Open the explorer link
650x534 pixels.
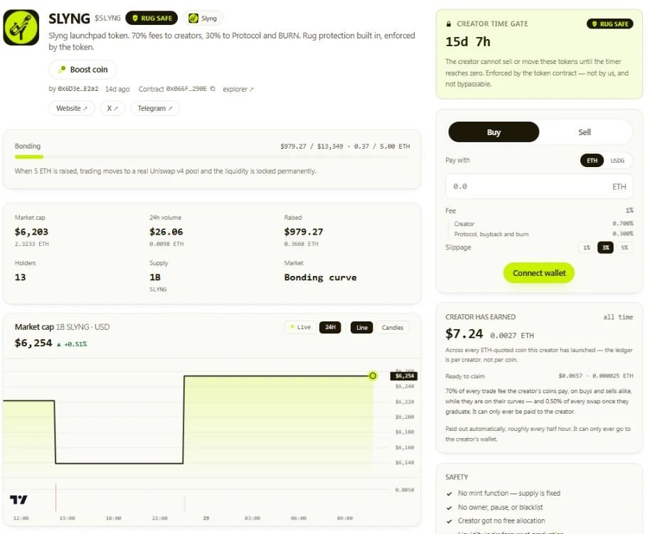[238, 89]
